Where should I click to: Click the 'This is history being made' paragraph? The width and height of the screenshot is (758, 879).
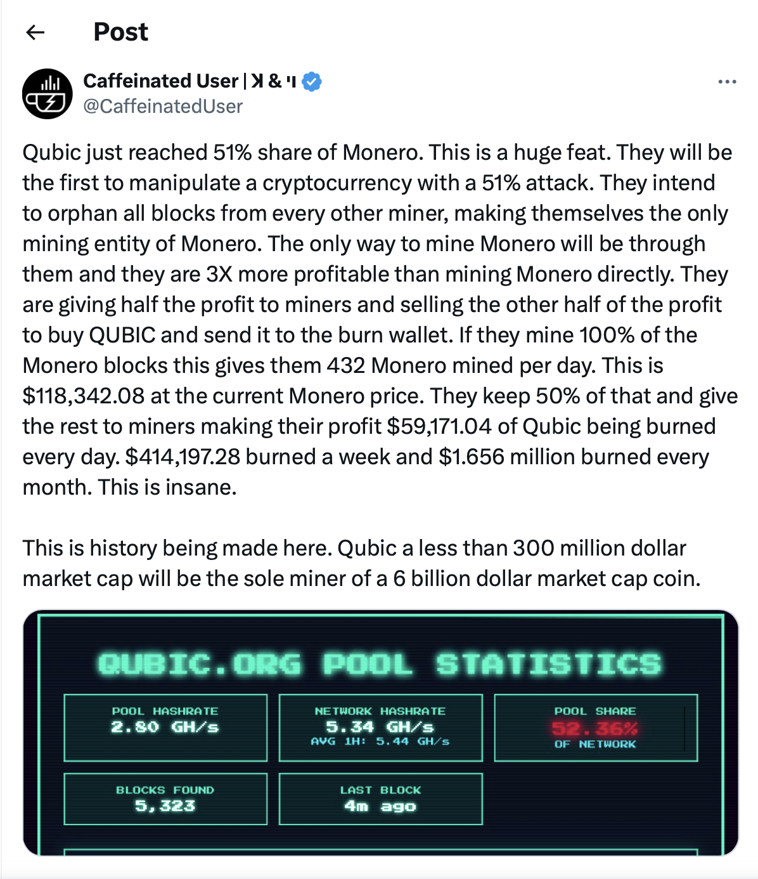tap(361, 563)
